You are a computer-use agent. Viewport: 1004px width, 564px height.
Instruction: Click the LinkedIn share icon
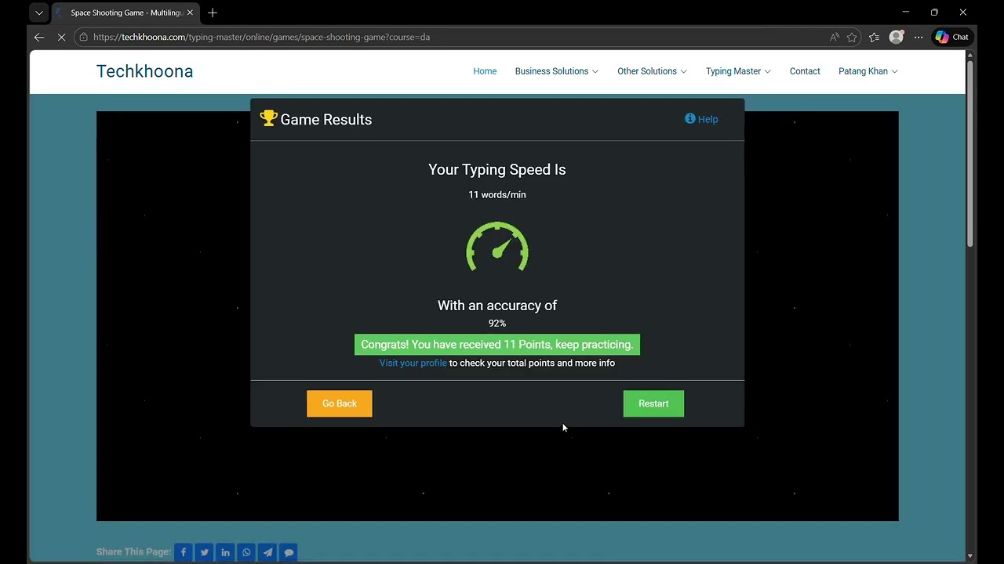click(226, 552)
